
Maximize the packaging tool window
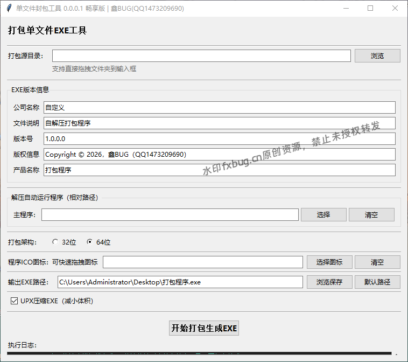tap(370, 8)
